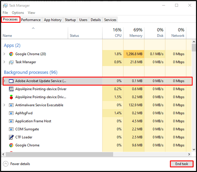Toggle sort order via Name column arrow
This screenshot has height=172, width=197.
pos(33,28)
